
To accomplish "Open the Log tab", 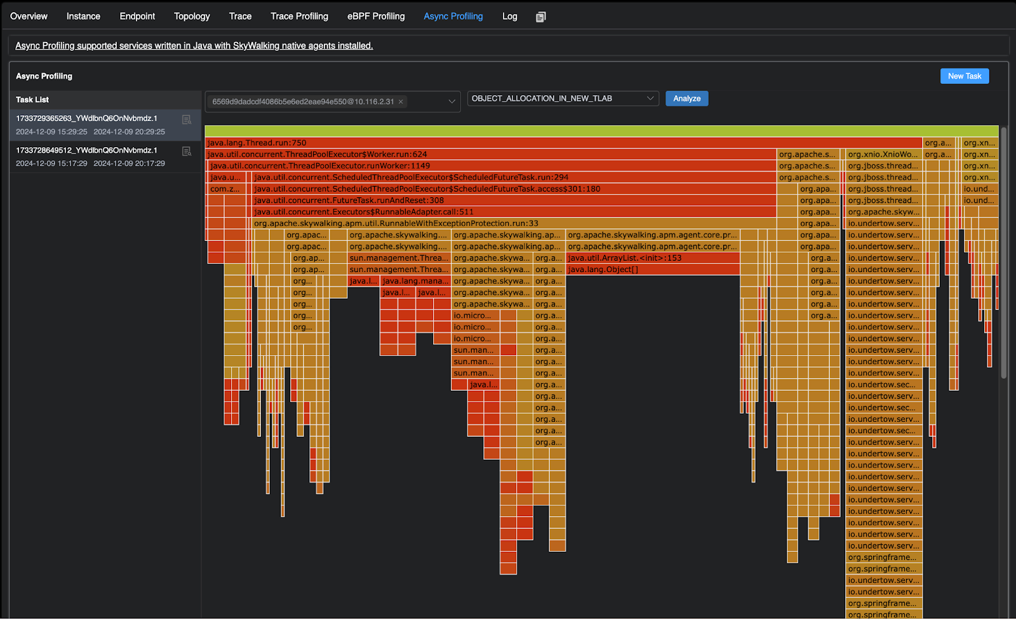I will pos(509,16).
